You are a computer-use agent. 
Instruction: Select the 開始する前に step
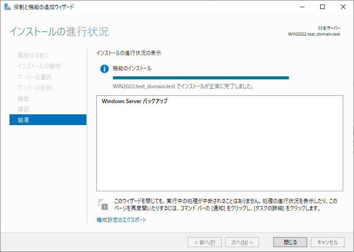[34, 55]
